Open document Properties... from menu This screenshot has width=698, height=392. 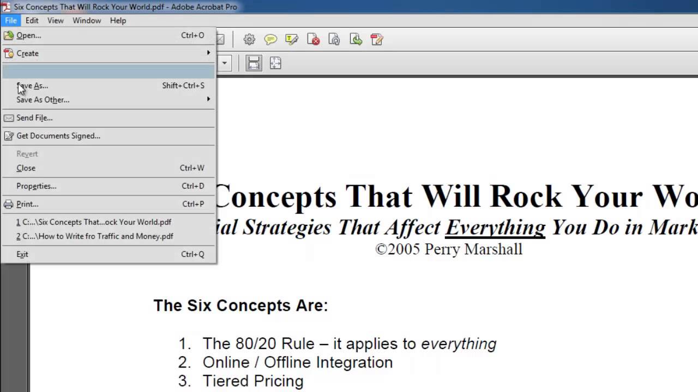108,186
